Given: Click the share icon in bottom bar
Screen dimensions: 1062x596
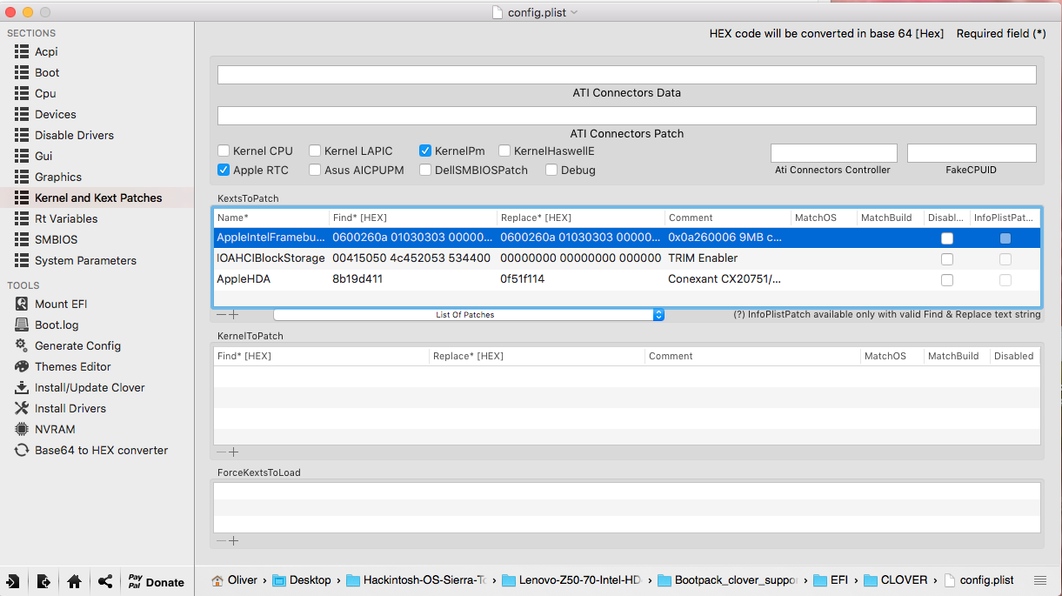Looking at the screenshot, I should click(105, 581).
